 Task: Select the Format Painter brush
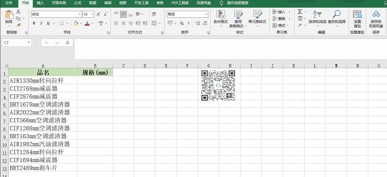[18, 25]
